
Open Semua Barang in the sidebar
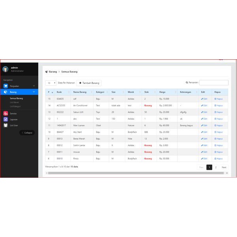[x=16, y=98]
